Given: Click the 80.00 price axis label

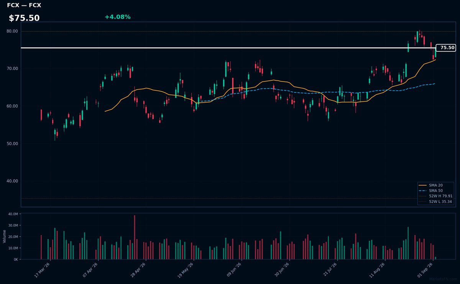Looking at the screenshot, I should (12, 31).
